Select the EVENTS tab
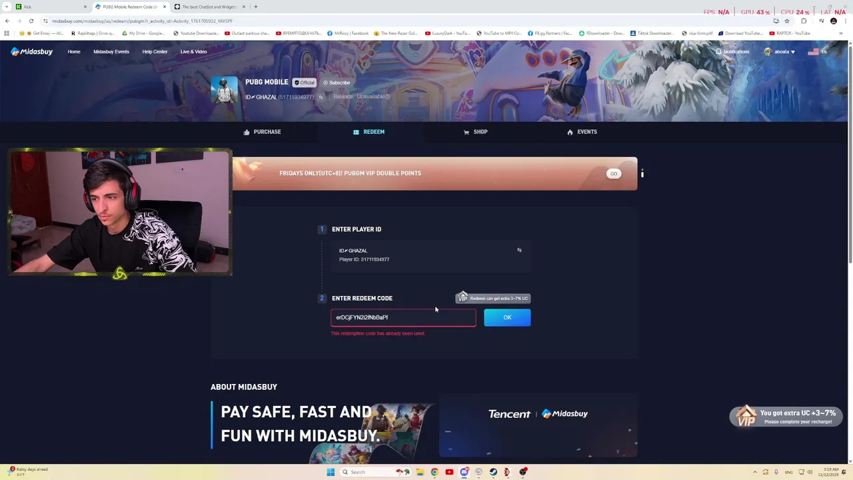This screenshot has height=480, width=853. point(582,132)
